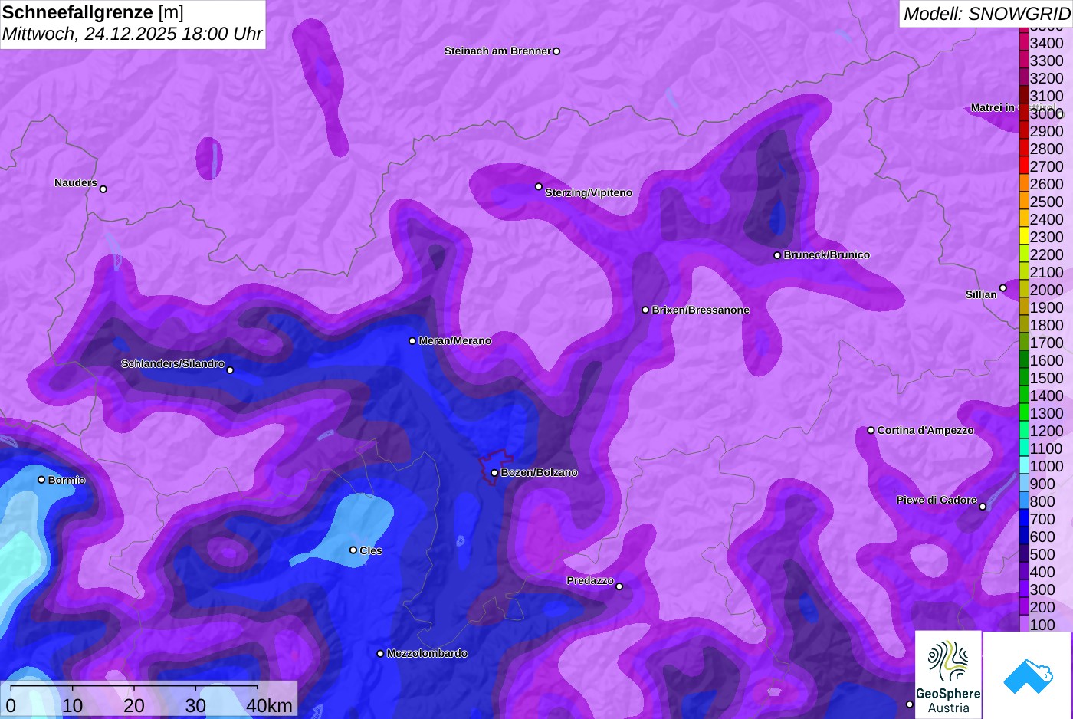Select the 3000 m red legend swatch
This screenshot has height=719, width=1073.
[x=1024, y=113]
